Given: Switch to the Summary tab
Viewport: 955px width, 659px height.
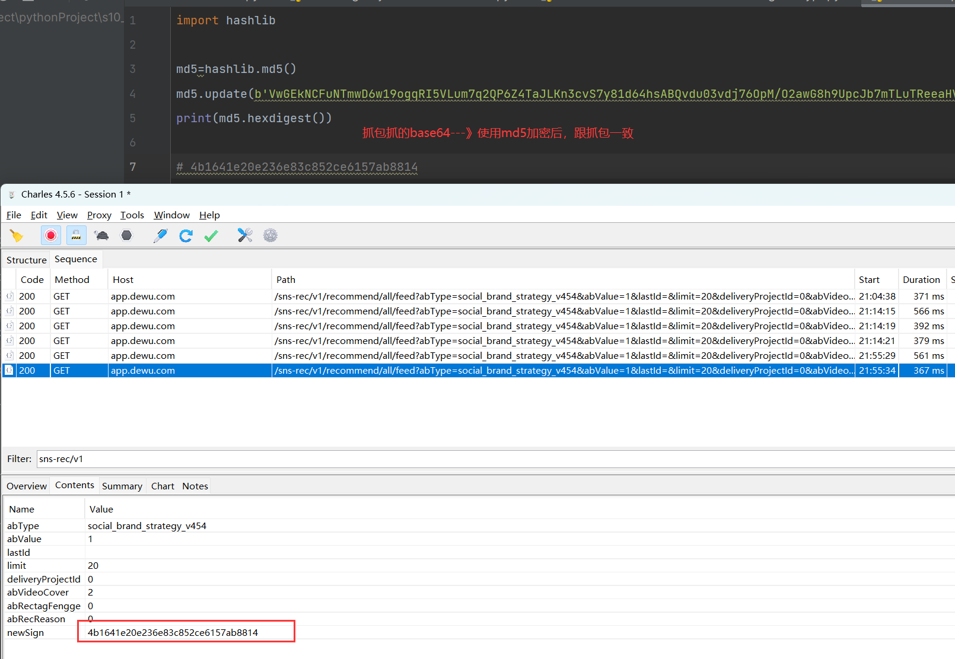Looking at the screenshot, I should pos(122,486).
